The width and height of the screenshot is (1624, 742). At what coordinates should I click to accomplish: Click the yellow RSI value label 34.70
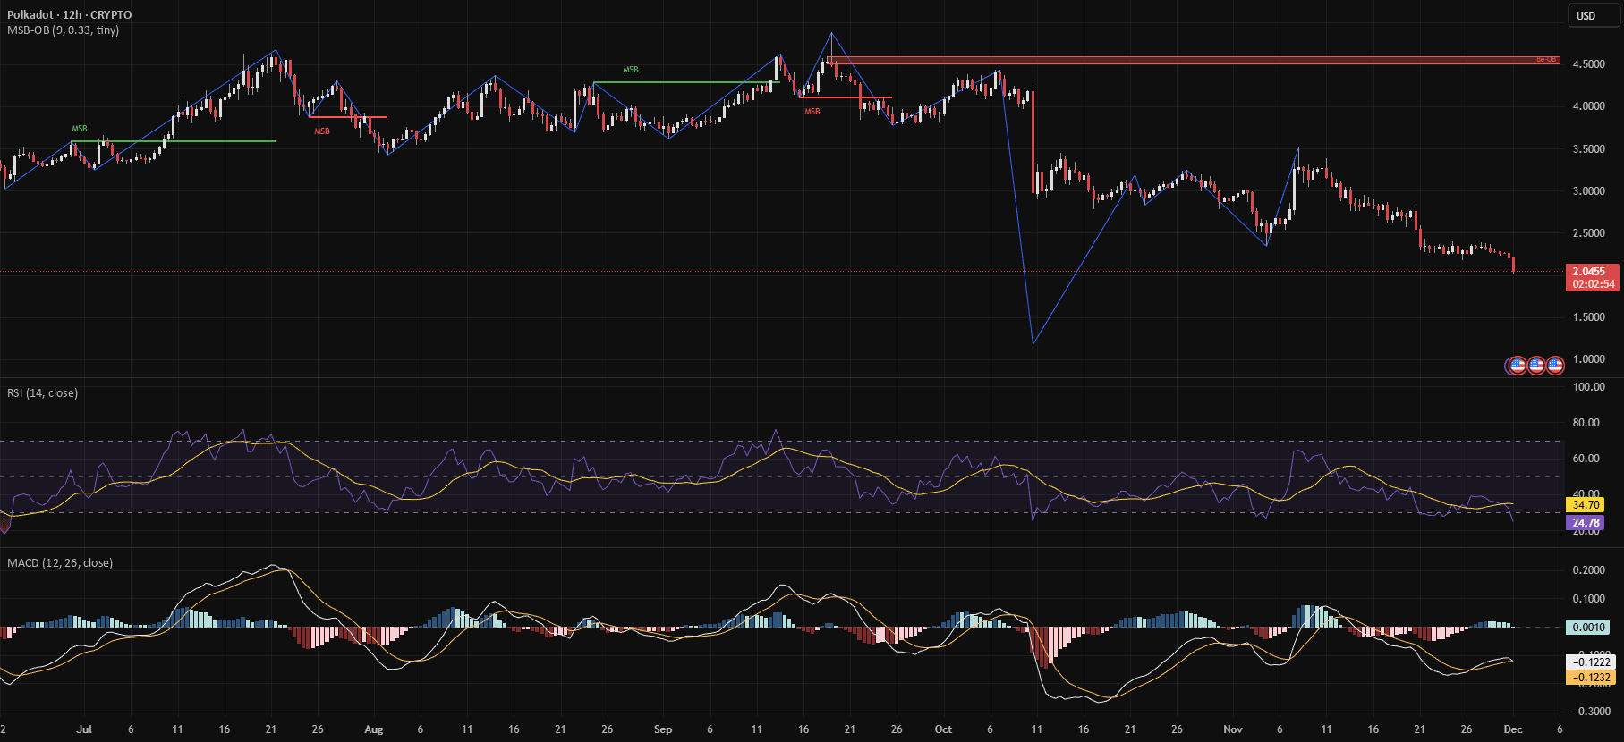click(1586, 505)
